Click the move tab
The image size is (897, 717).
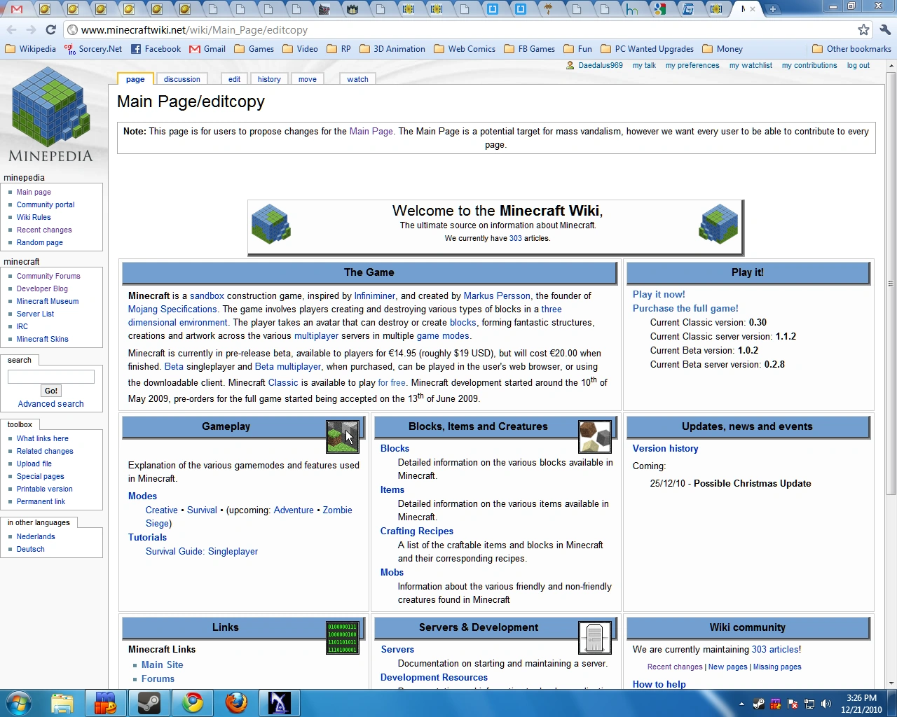pyautogui.click(x=308, y=79)
